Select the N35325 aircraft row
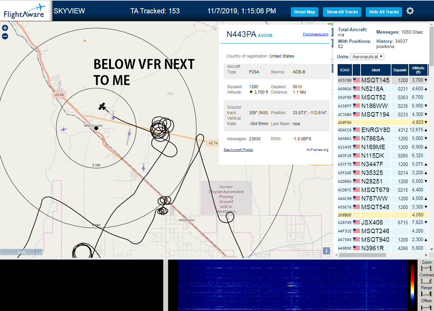This screenshot has width=434, height=311. pyautogui.click(x=383, y=173)
